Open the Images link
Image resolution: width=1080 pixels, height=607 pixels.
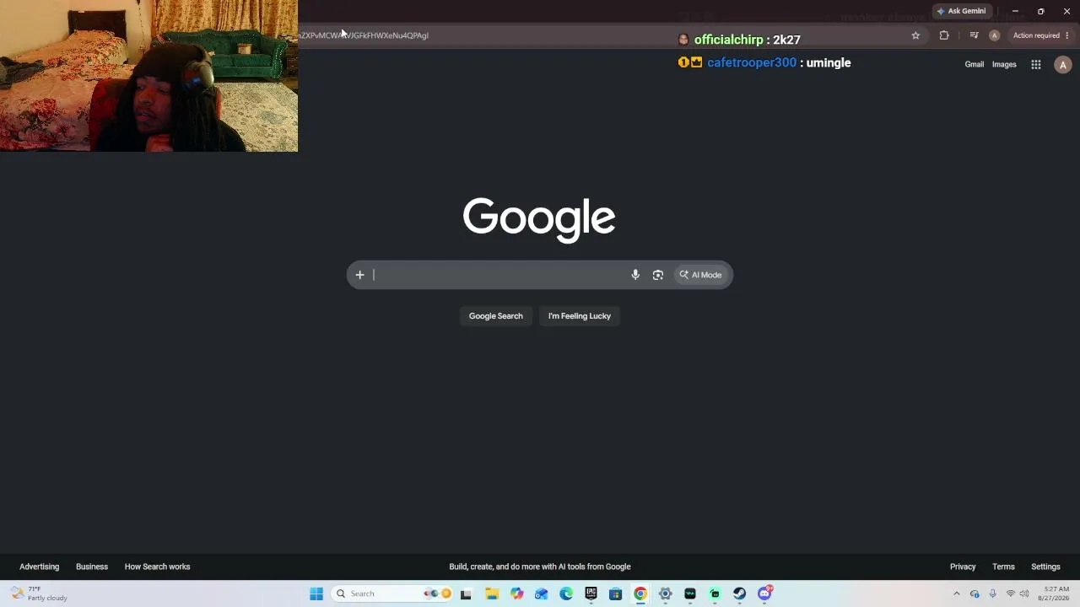coord(1004,65)
